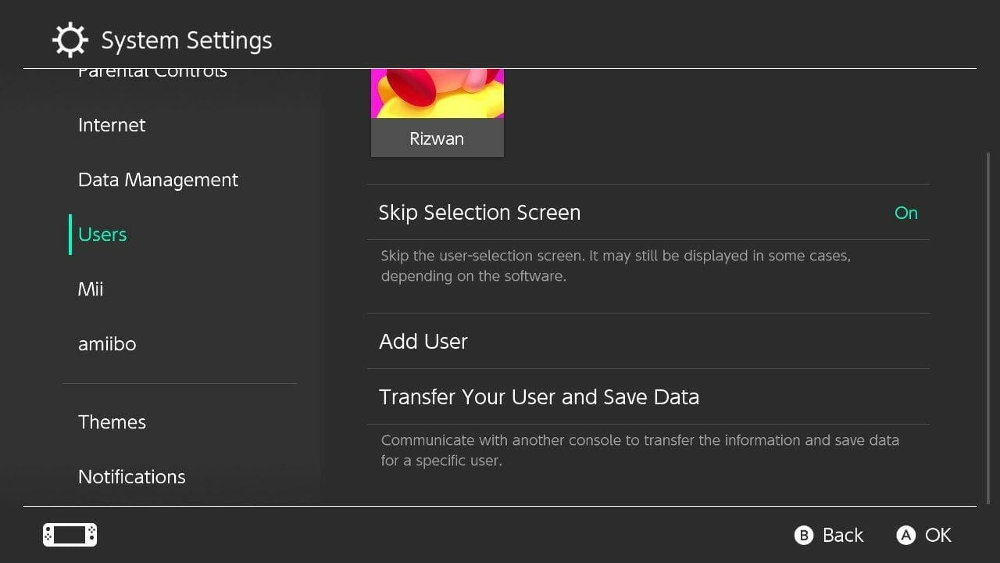
Task: Click the A button icon
Action: [905, 535]
